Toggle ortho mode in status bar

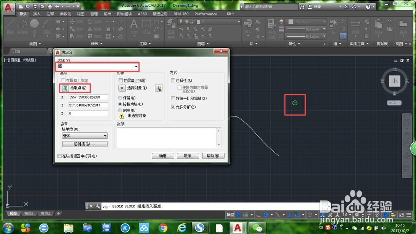tap(258, 214)
